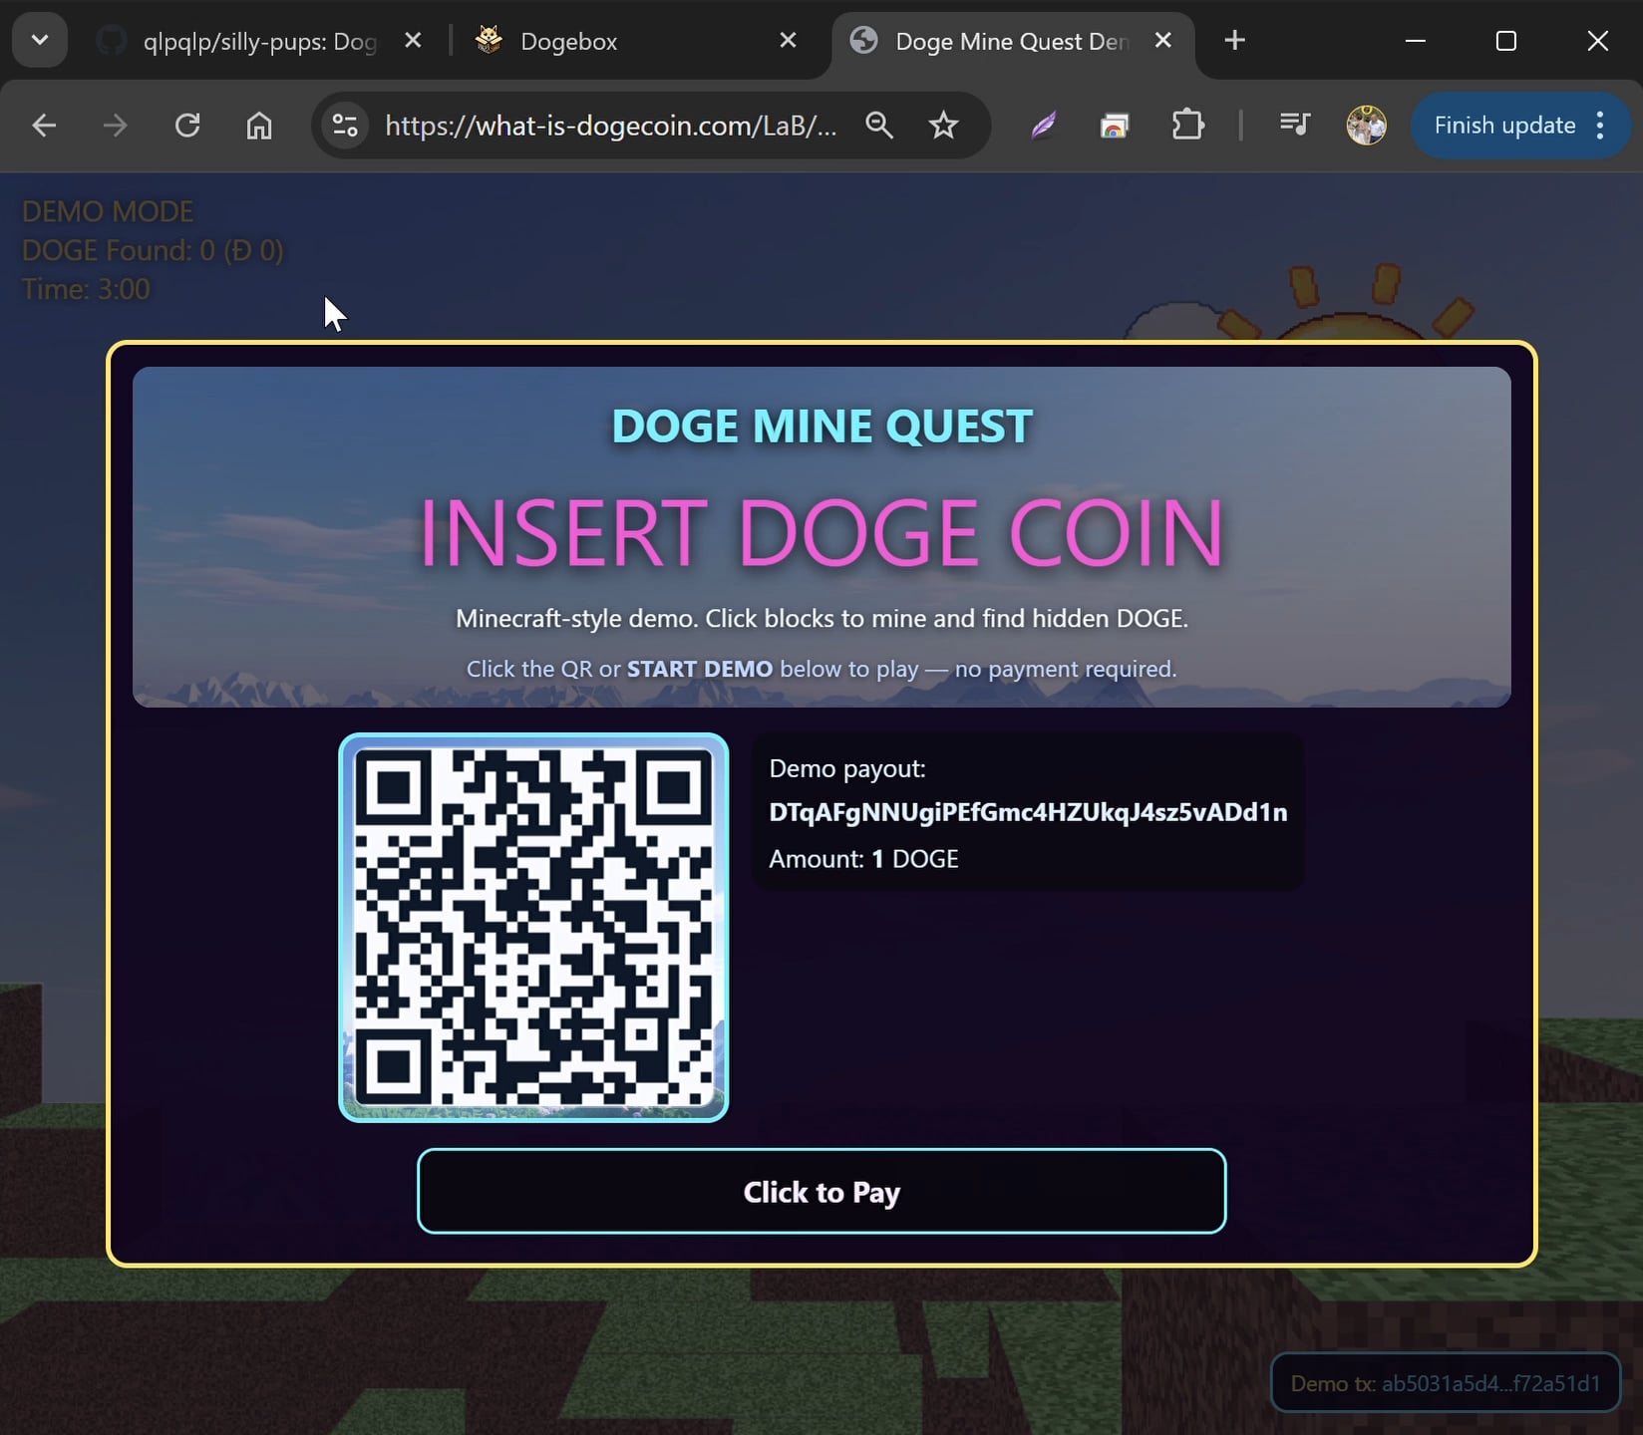Open the Chrome three-dot menu
1643x1435 pixels.
click(1600, 126)
